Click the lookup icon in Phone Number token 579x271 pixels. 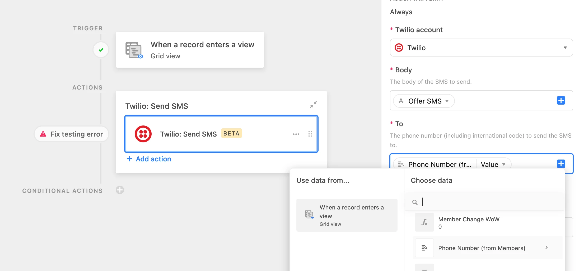pos(401,165)
